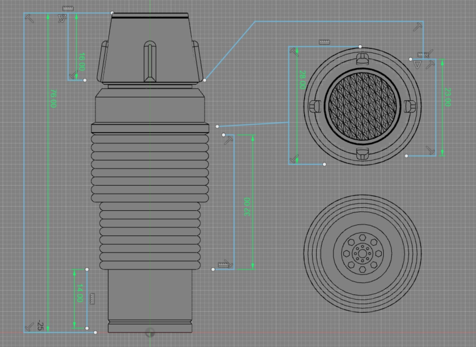The width and height of the screenshot is (476, 347).
Task: Select constraint glyph beside the 14.00 dimension
Action: (x=92, y=299)
